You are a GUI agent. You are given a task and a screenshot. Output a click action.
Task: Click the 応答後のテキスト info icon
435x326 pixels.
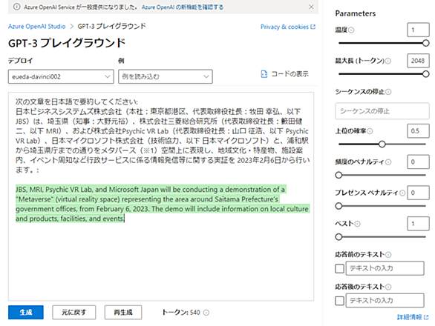[x=388, y=287]
